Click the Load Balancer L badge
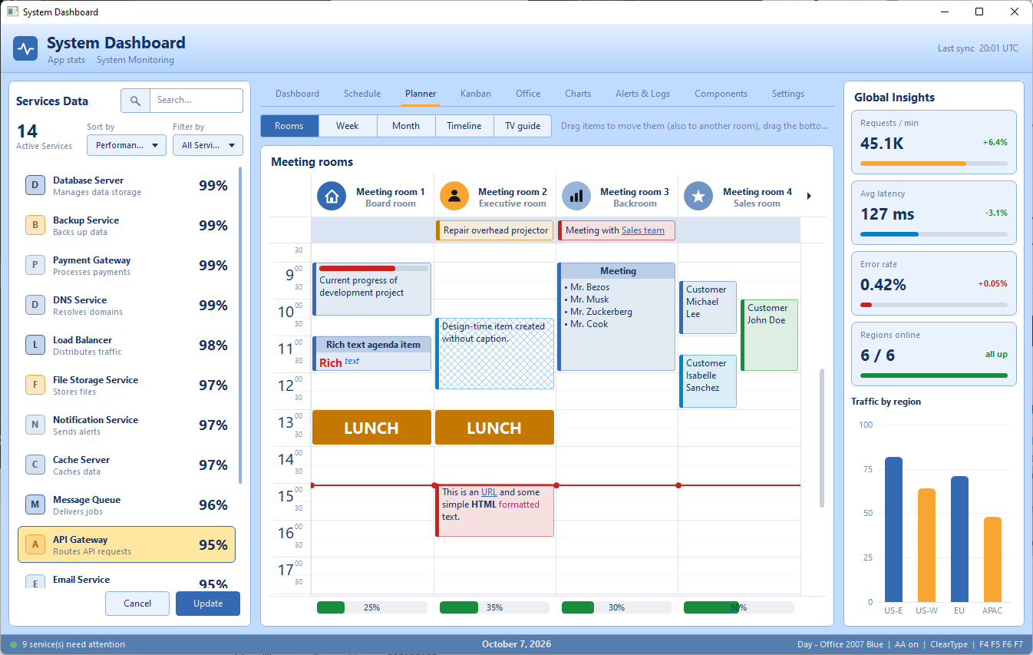This screenshot has height=655, width=1033. click(x=35, y=346)
